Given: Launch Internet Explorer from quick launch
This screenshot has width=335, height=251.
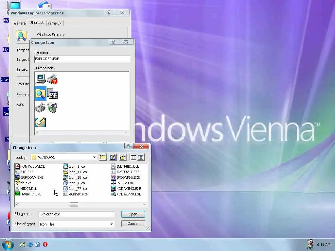Looking at the screenshot, I should 30,244.
